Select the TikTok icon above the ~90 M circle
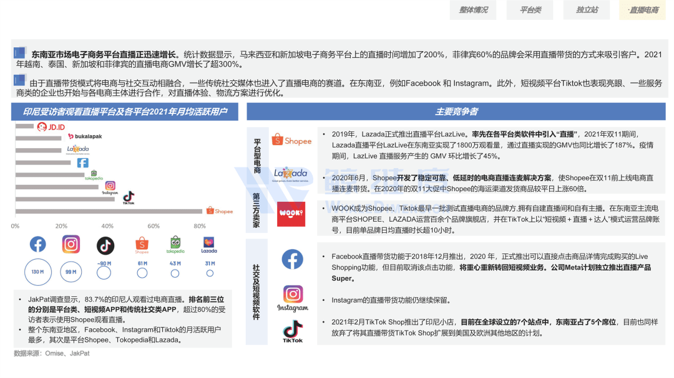The height and width of the screenshot is (378, 674). (x=105, y=245)
